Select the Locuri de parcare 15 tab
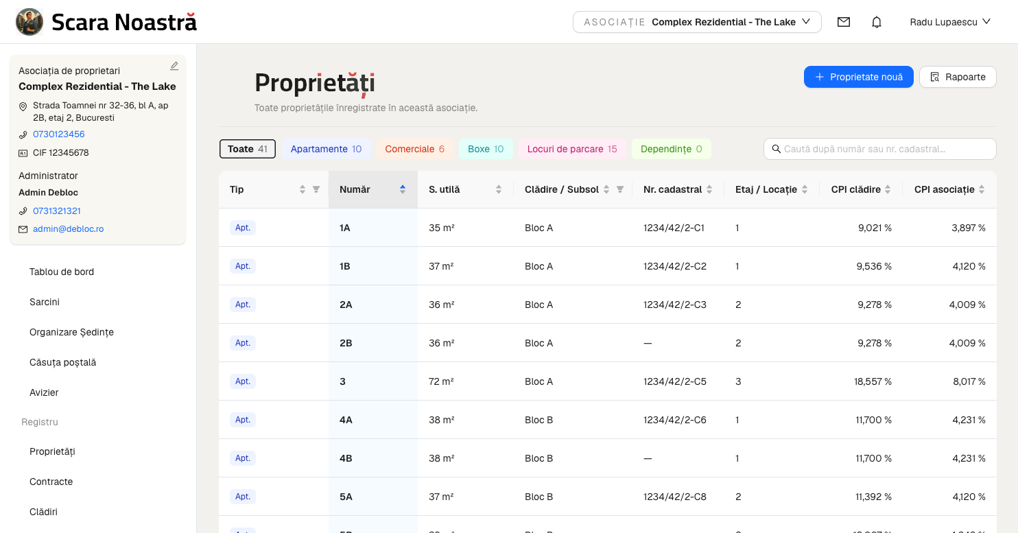The image size is (1018, 533). pos(572,149)
